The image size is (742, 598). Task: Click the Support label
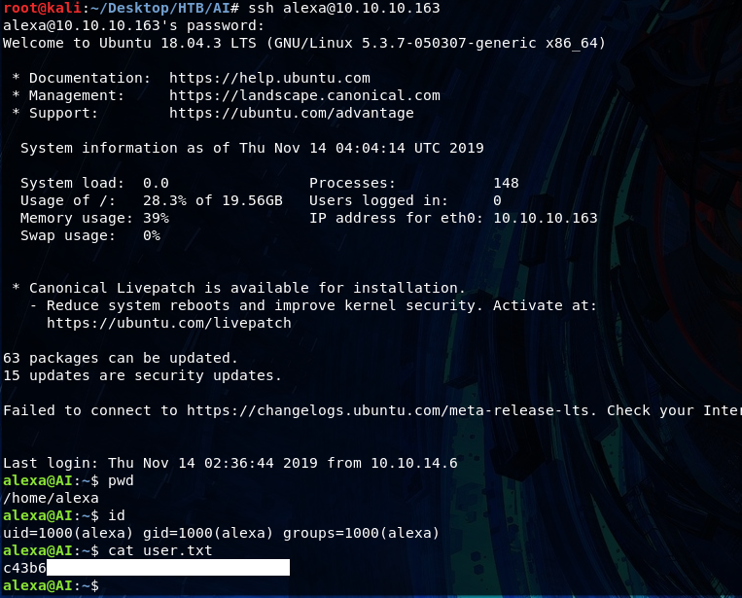[x=63, y=113]
